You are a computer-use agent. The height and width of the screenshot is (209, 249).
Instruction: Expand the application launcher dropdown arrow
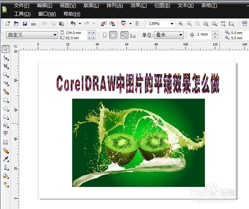(130, 24)
